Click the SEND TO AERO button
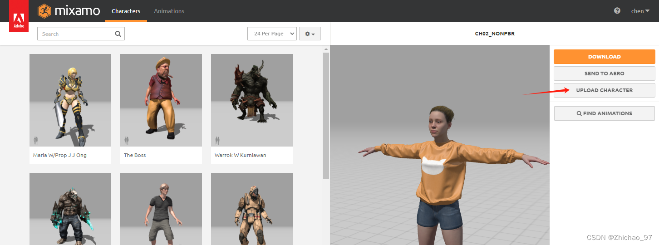The width and height of the screenshot is (659, 245). pos(604,73)
